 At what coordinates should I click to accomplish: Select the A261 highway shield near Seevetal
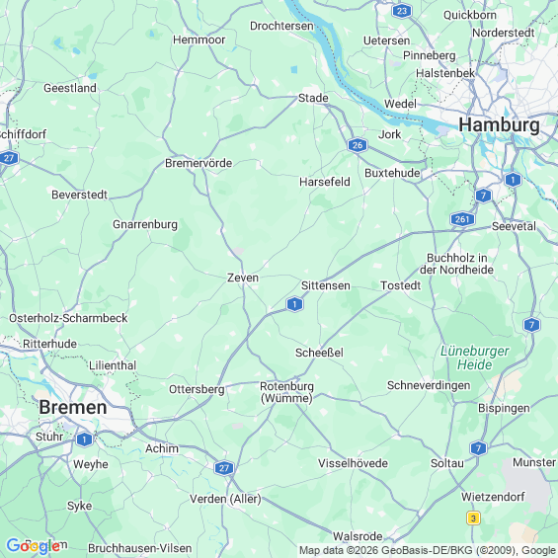pyautogui.click(x=462, y=219)
